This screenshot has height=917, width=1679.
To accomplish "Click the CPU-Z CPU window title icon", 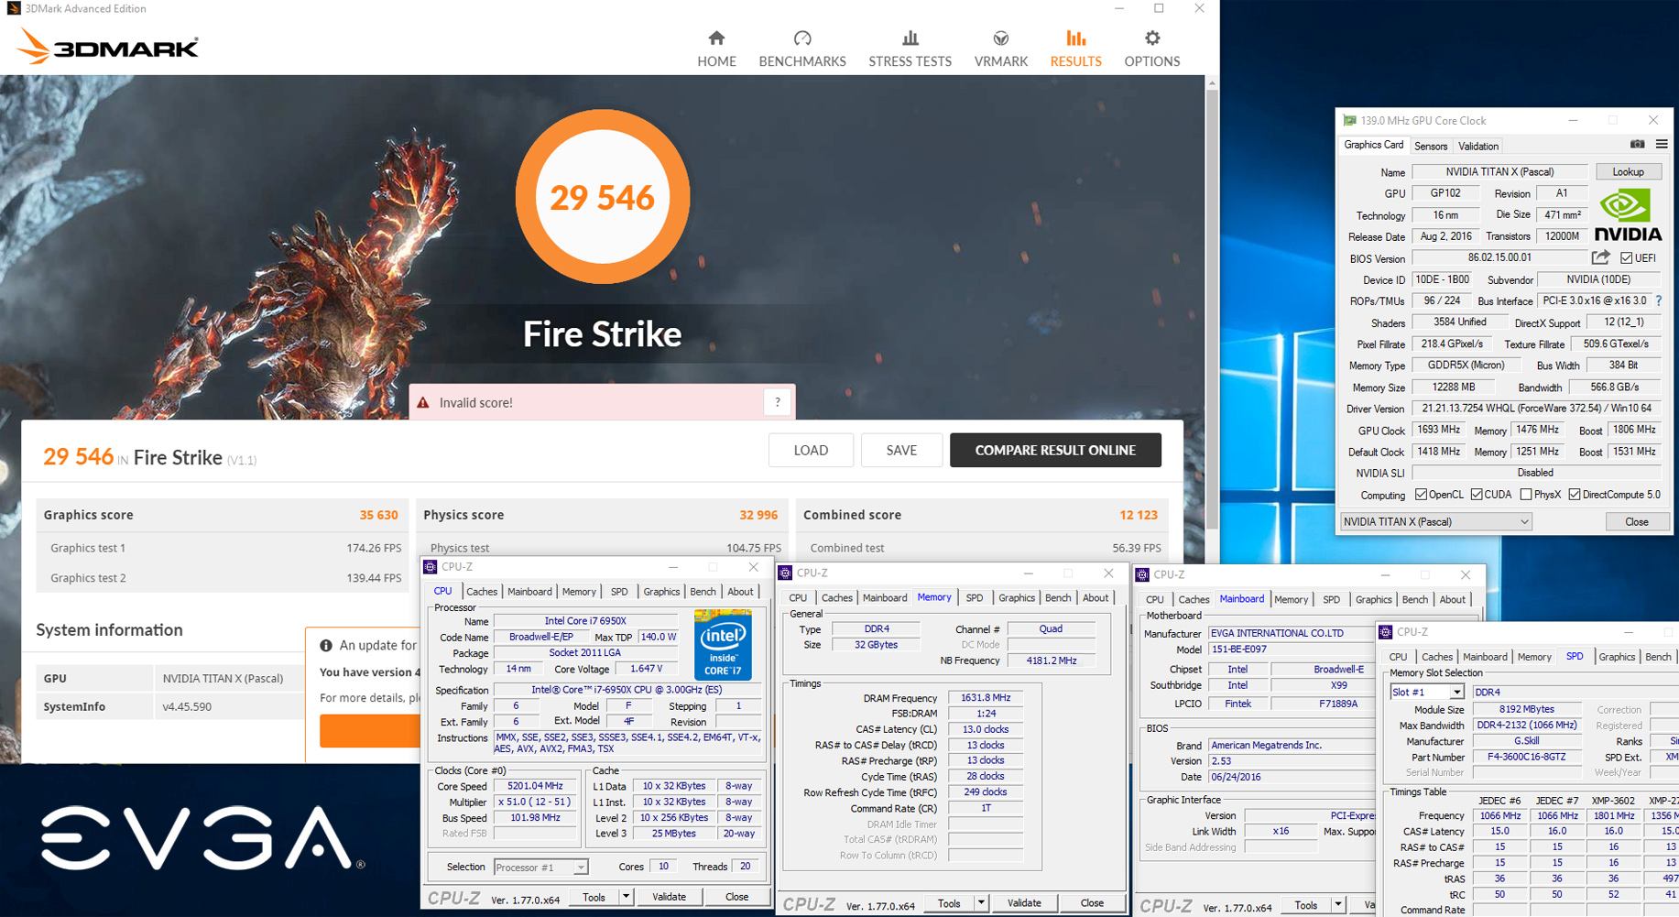I will coord(431,567).
